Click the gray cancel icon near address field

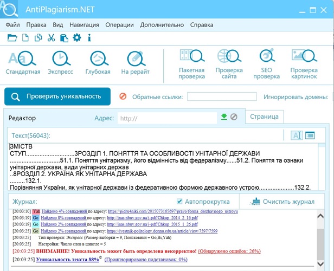[234, 117]
